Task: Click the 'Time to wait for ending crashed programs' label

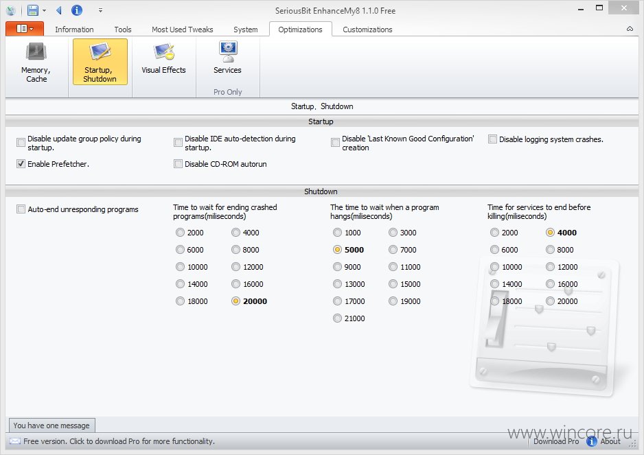Action: pyautogui.click(x=225, y=212)
